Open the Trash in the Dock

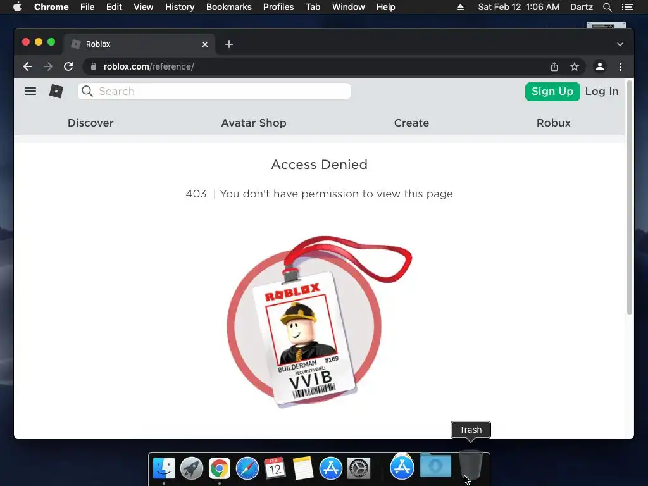tap(471, 465)
